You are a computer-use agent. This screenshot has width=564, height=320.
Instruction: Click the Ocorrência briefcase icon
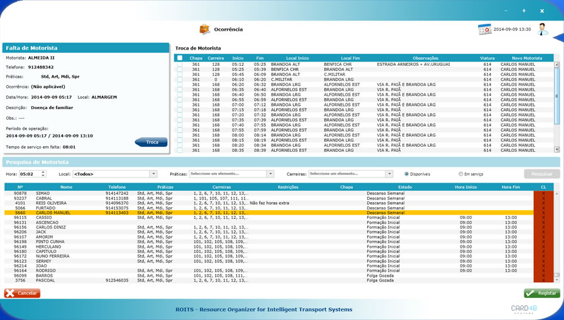tap(204, 29)
